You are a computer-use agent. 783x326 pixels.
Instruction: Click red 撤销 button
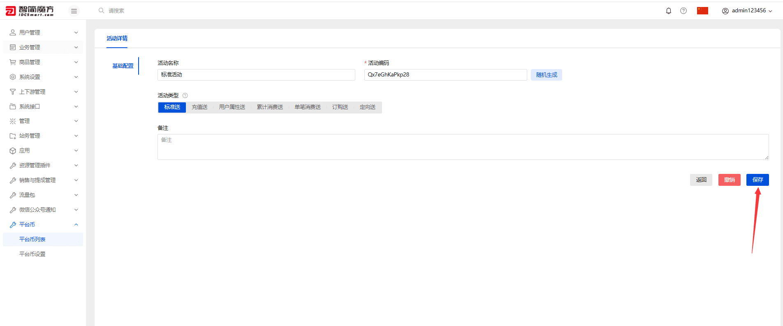[x=730, y=180]
